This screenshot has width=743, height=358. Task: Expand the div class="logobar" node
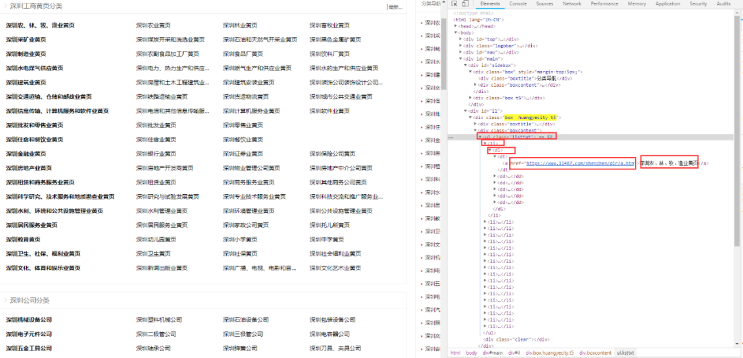(x=460, y=46)
